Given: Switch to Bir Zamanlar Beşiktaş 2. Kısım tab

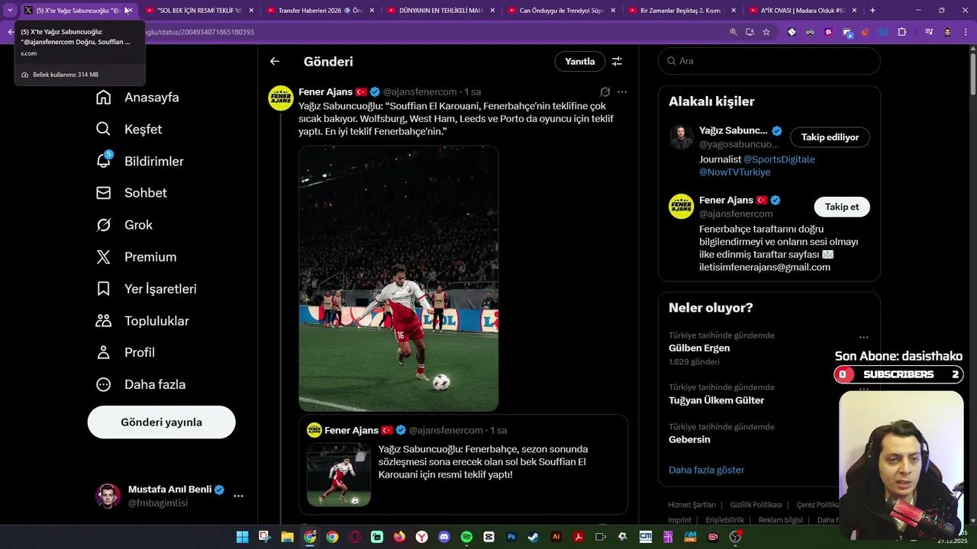Looking at the screenshot, I should [682, 11].
